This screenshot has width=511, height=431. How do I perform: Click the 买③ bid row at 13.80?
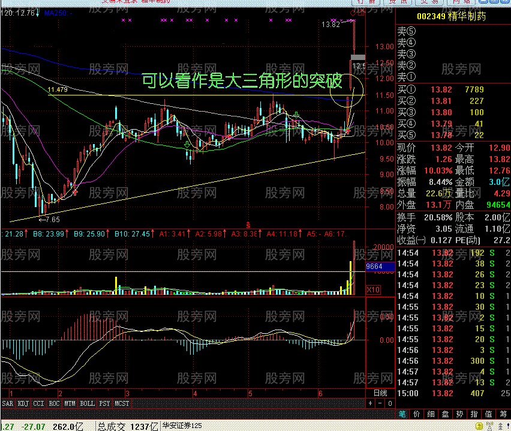(453, 112)
